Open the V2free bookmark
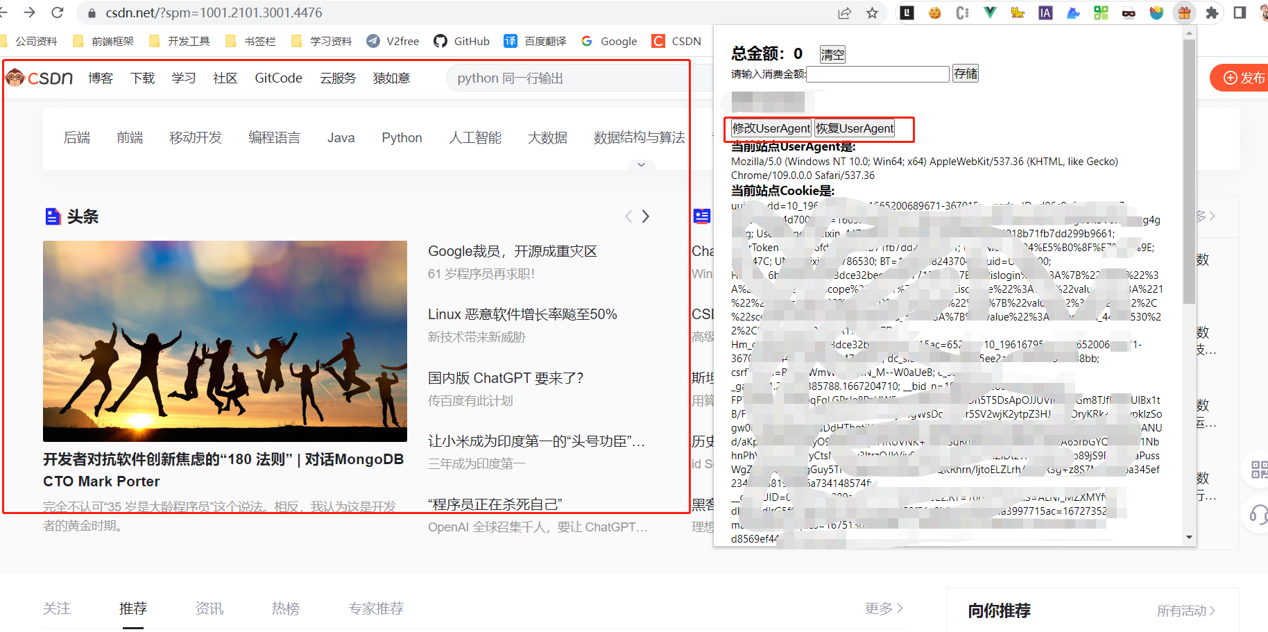This screenshot has height=632, width=1268. pyautogui.click(x=393, y=41)
